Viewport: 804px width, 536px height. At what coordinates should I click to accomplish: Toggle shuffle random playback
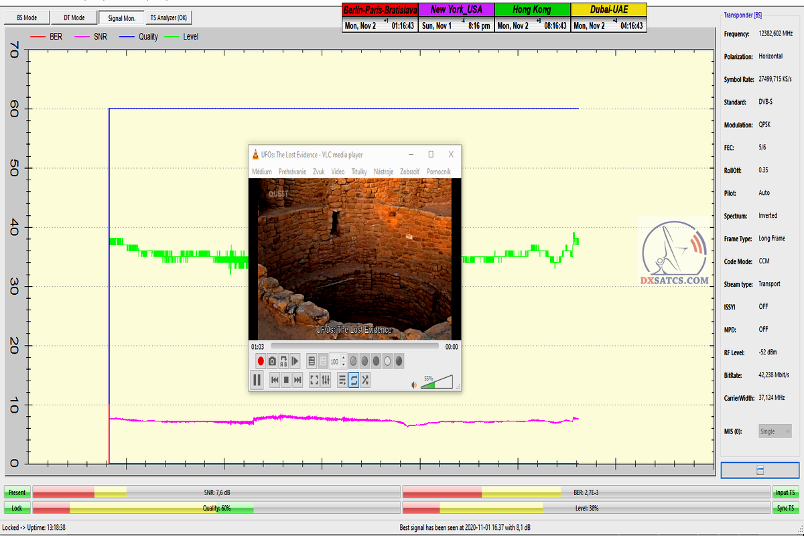(365, 381)
